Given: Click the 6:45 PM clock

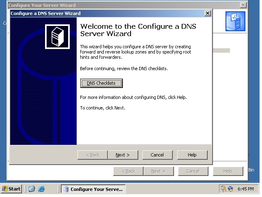Looking at the screenshot, I should 246,189.
